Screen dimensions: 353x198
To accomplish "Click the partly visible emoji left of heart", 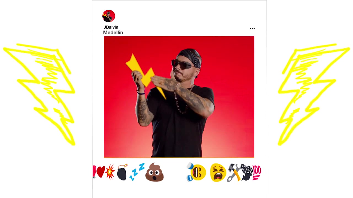I will 94,172.
